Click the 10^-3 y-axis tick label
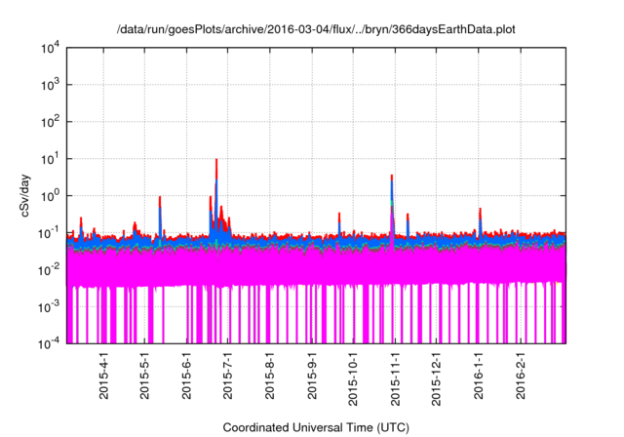This screenshot has height=437, width=624. (x=50, y=307)
